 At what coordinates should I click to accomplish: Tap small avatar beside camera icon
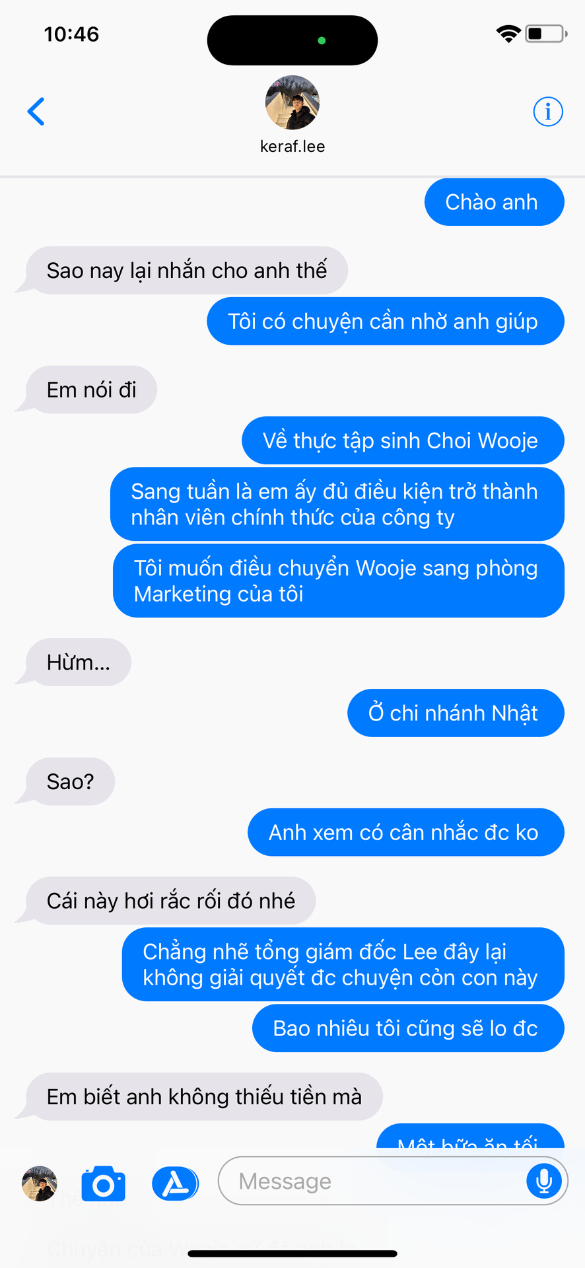pos(40,1183)
